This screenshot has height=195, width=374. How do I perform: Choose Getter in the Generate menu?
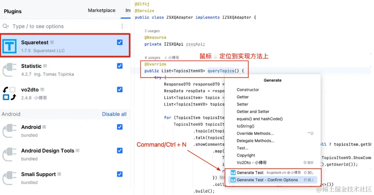coord(242,97)
